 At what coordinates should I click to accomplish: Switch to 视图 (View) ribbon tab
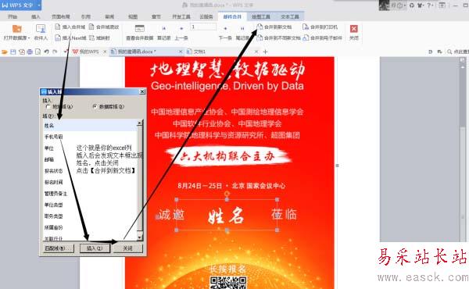133,16
